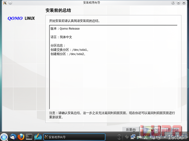Click the info icon in system tray

click(x=119, y=137)
